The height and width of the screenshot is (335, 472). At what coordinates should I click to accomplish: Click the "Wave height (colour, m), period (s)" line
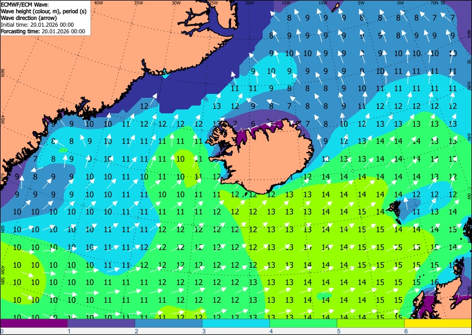(44, 12)
